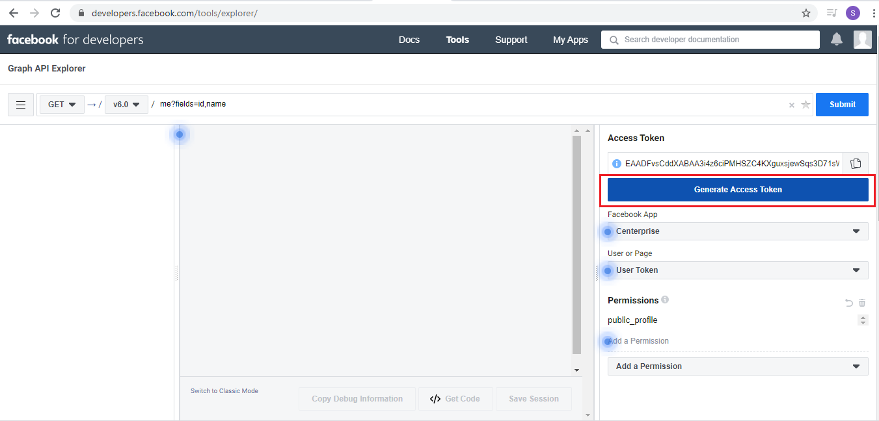Screen dimensions: 879x421
Task: Expand the v6.0 API version dropdown
Action: coord(126,105)
